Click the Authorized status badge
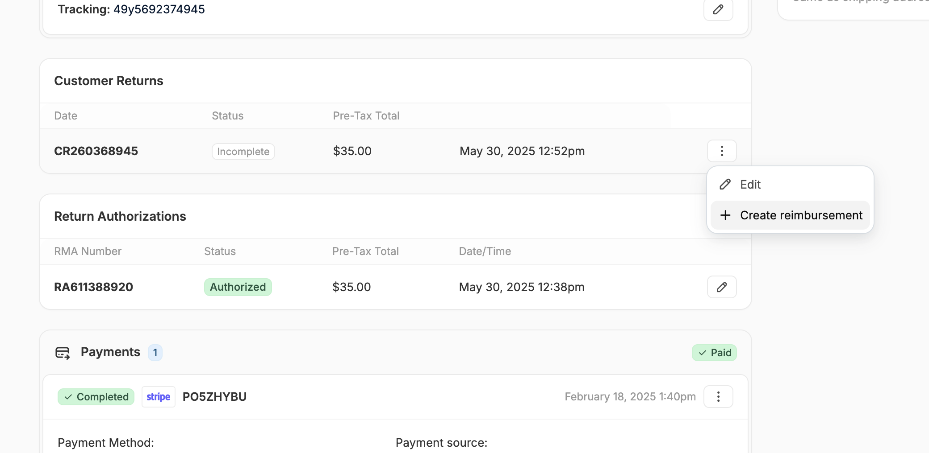 tap(238, 287)
